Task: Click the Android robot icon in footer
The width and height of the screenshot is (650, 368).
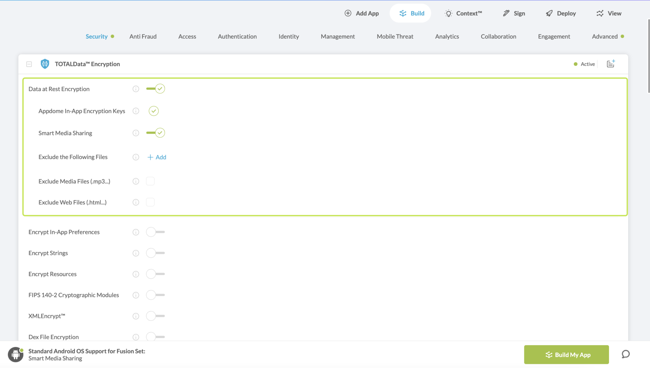Action: click(16, 355)
